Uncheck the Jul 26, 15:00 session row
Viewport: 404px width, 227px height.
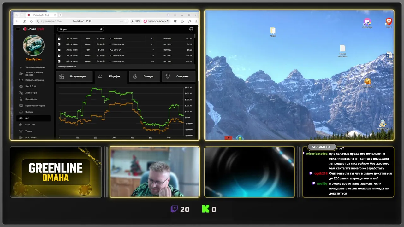click(59, 44)
